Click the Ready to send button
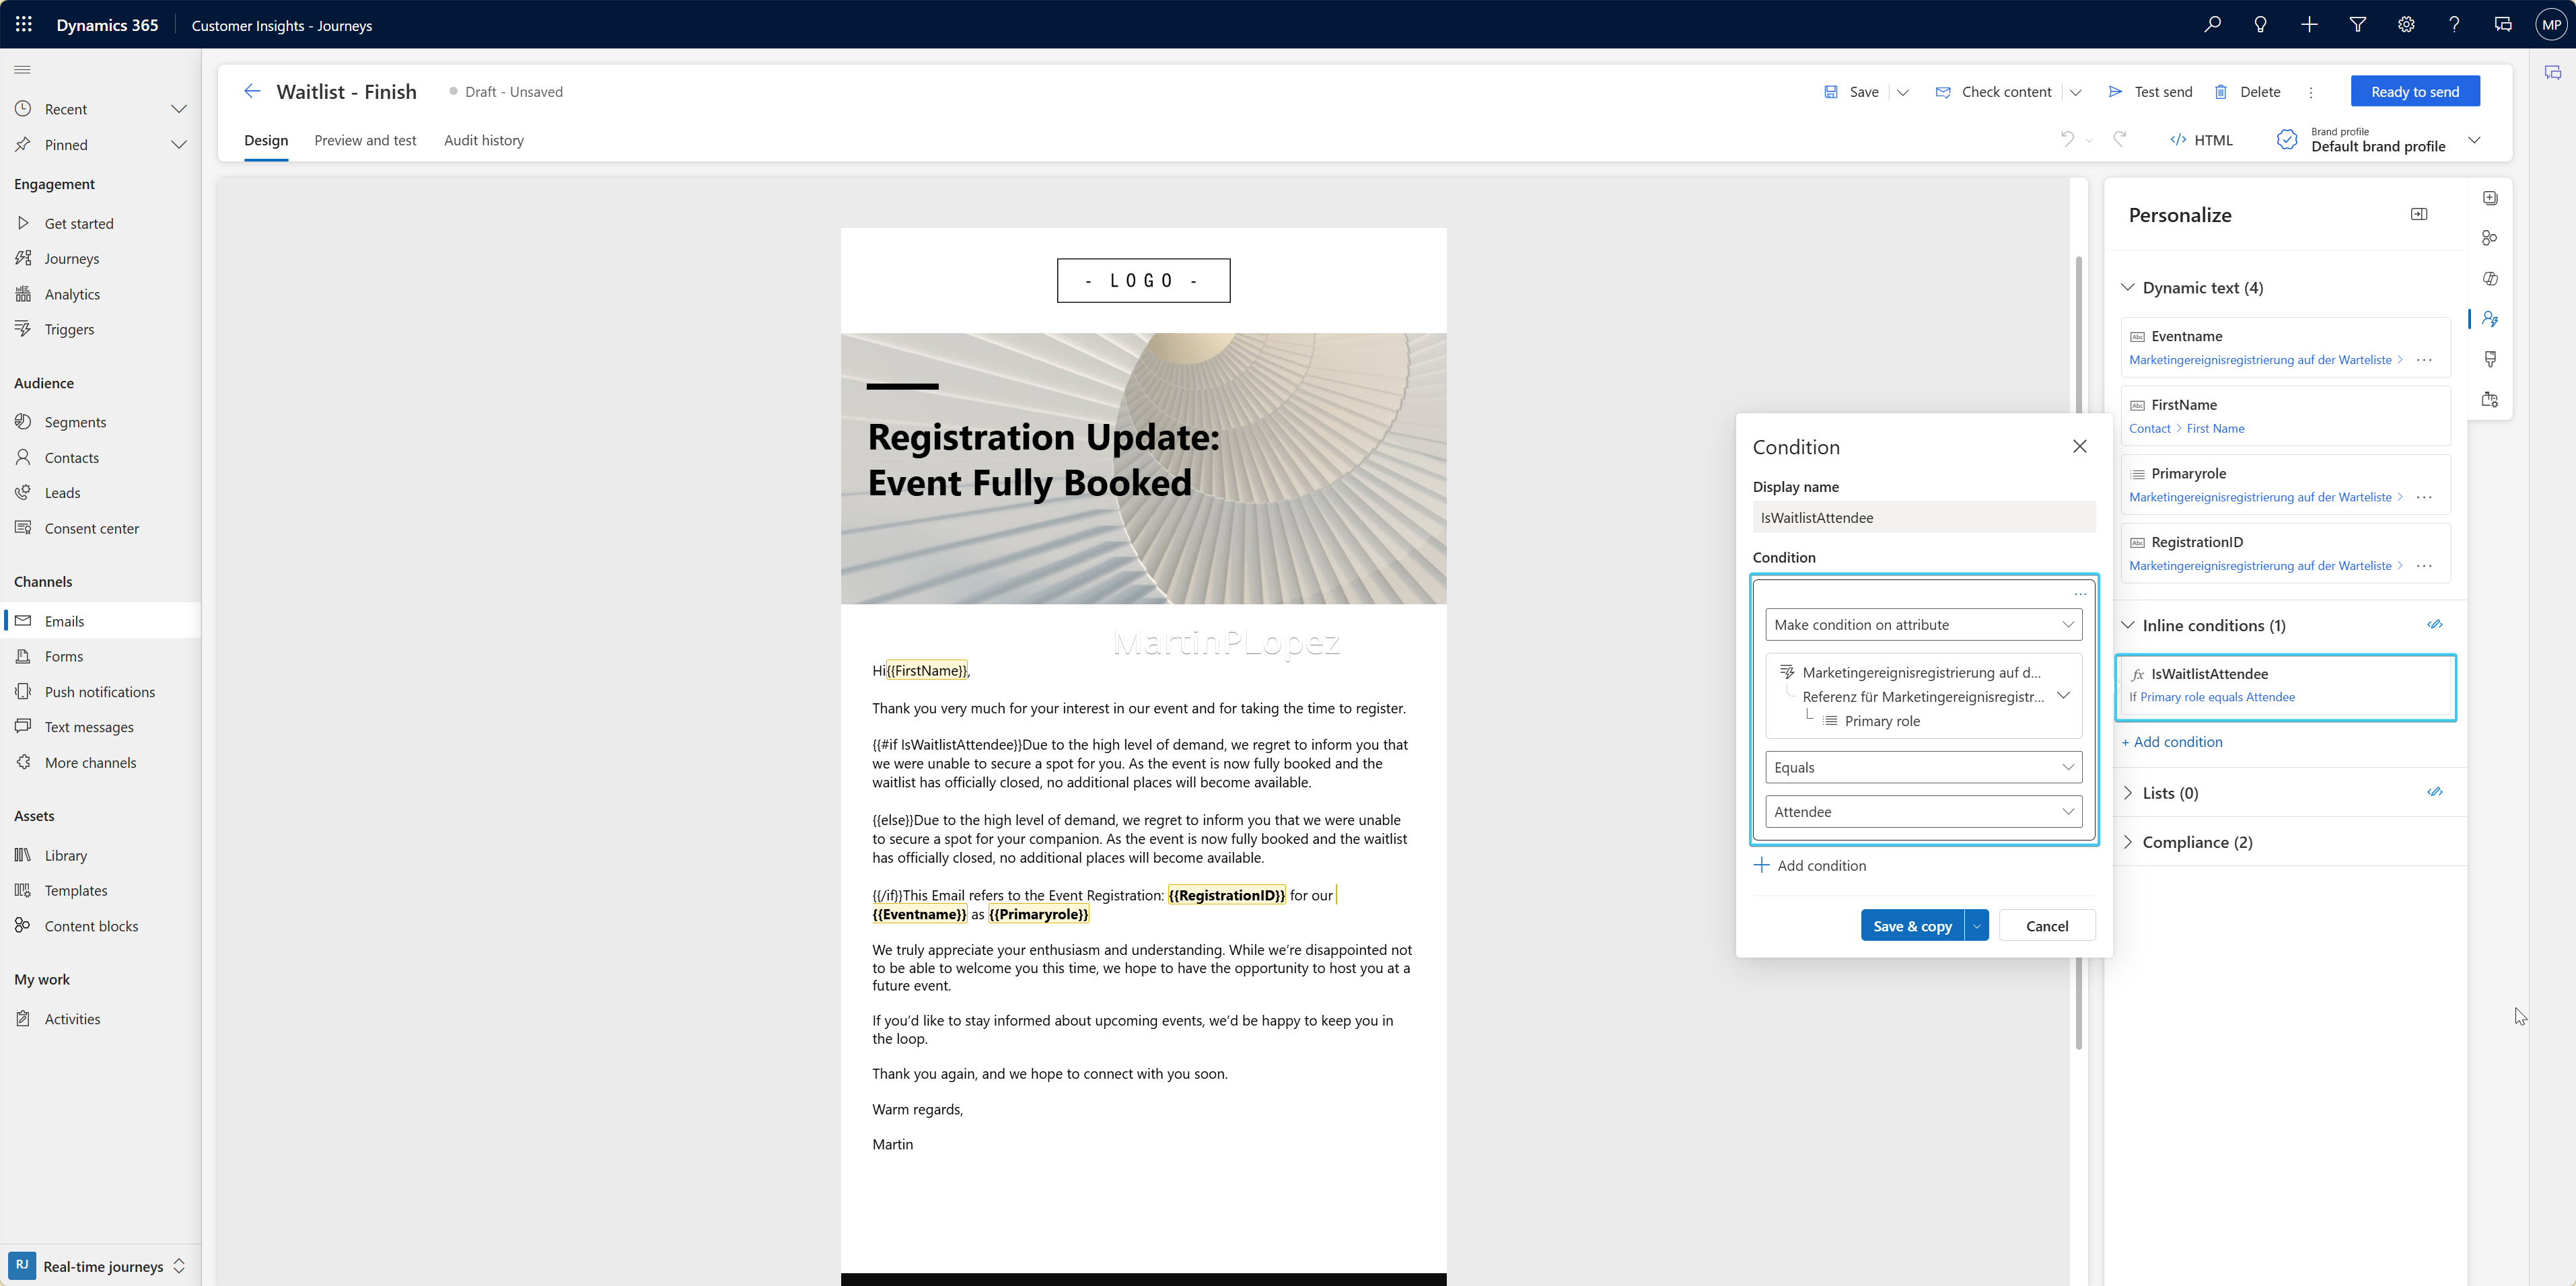This screenshot has width=2576, height=1286. coord(2414,91)
